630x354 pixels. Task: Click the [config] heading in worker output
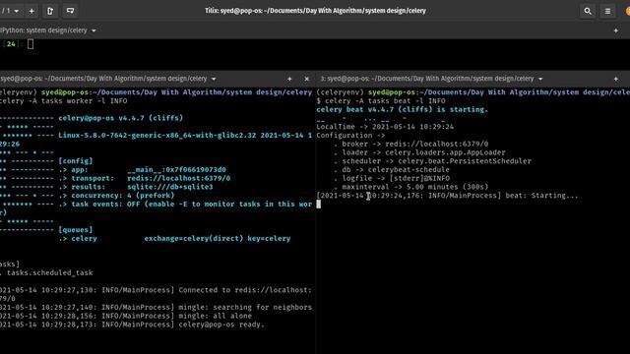[75, 161]
